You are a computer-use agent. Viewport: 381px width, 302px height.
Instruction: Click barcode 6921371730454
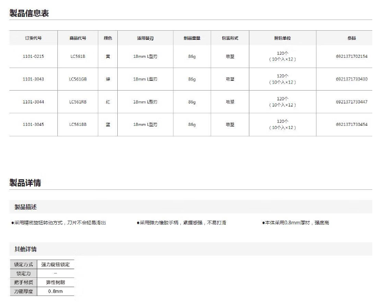tap(351, 124)
